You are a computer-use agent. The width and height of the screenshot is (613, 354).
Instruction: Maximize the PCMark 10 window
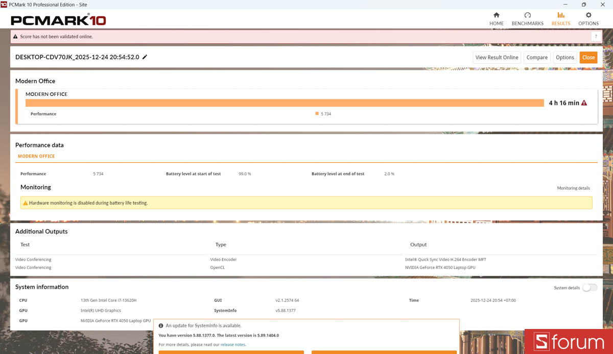coord(584,4)
